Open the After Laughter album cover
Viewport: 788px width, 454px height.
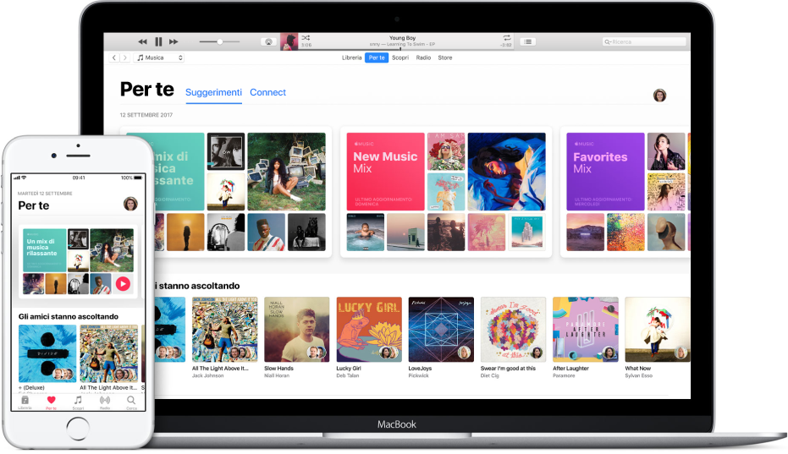(x=586, y=330)
